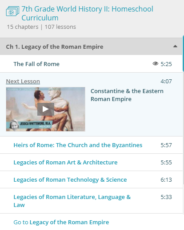Click the 5:25 duration of Fall of Rome
The image size is (184, 230).
point(166,64)
